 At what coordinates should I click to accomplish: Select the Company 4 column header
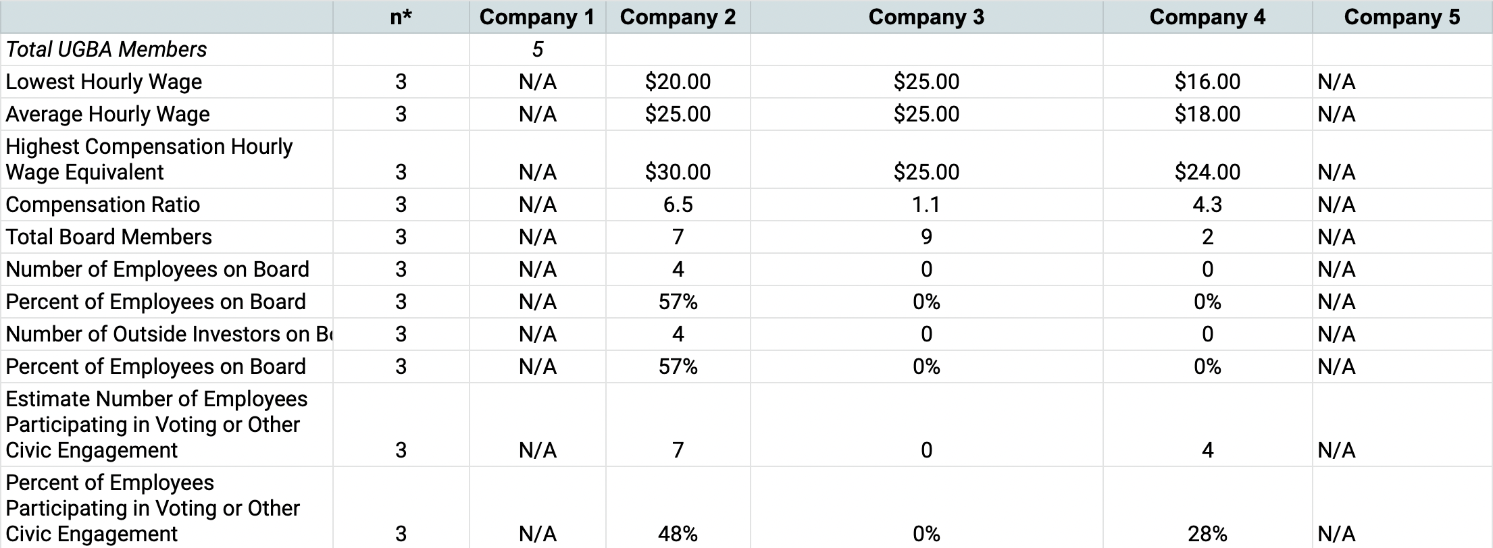click(x=1207, y=17)
